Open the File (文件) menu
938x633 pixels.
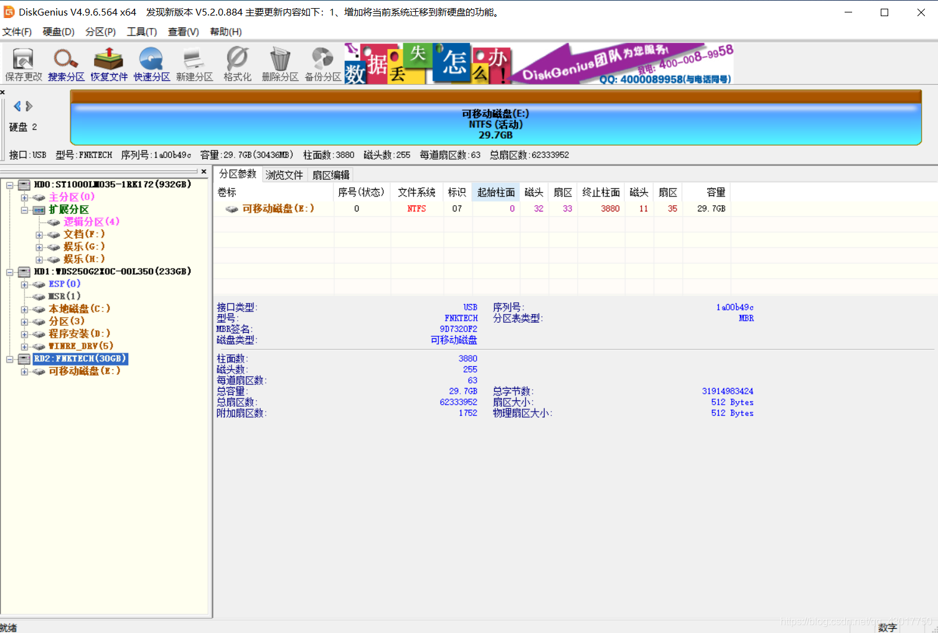(17, 32)
